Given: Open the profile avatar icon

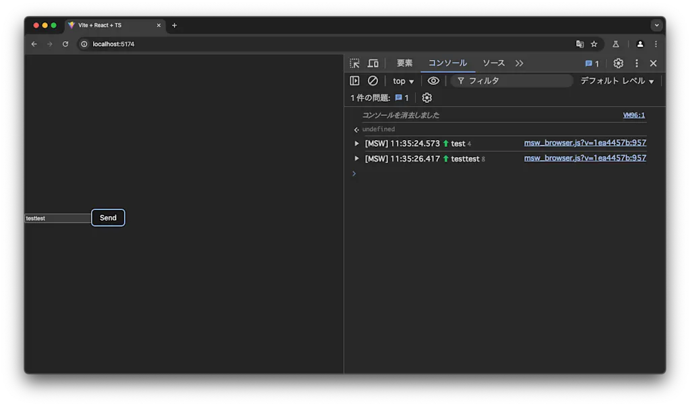Looking at the screenshot, I should point(640,44).
